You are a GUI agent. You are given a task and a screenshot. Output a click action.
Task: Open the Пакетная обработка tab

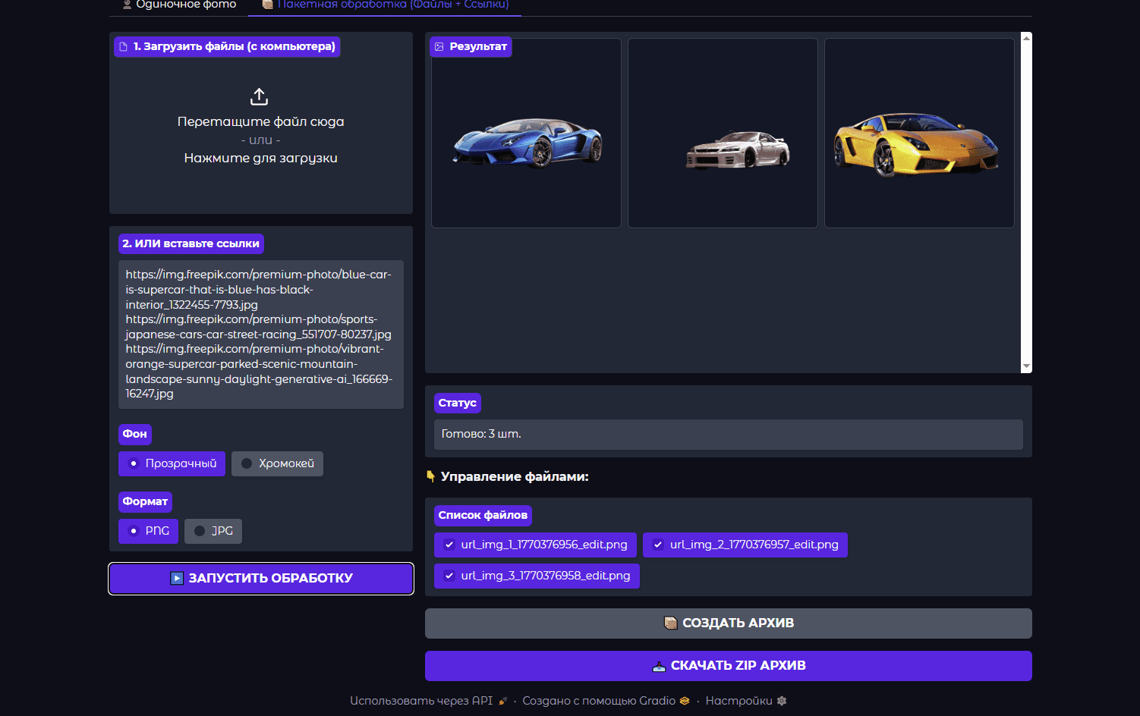click(x=385, y=5)
